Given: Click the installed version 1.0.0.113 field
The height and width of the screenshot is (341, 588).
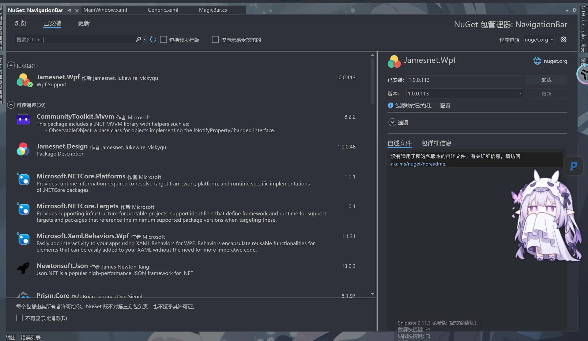Looking at the screenshot, I should coord(465,80).
